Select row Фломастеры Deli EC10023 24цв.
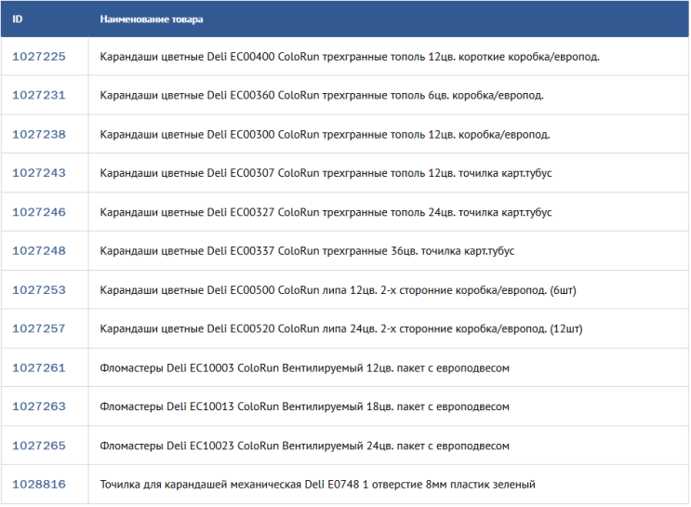 (345, 446)
